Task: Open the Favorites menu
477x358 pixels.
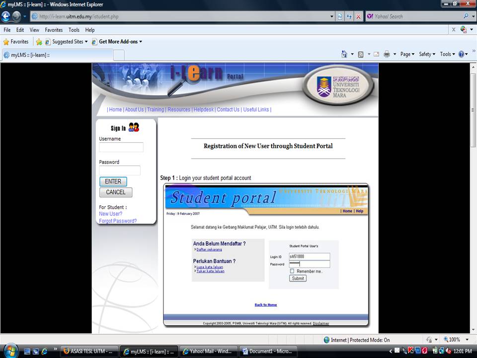Action: tap(54, 30)
